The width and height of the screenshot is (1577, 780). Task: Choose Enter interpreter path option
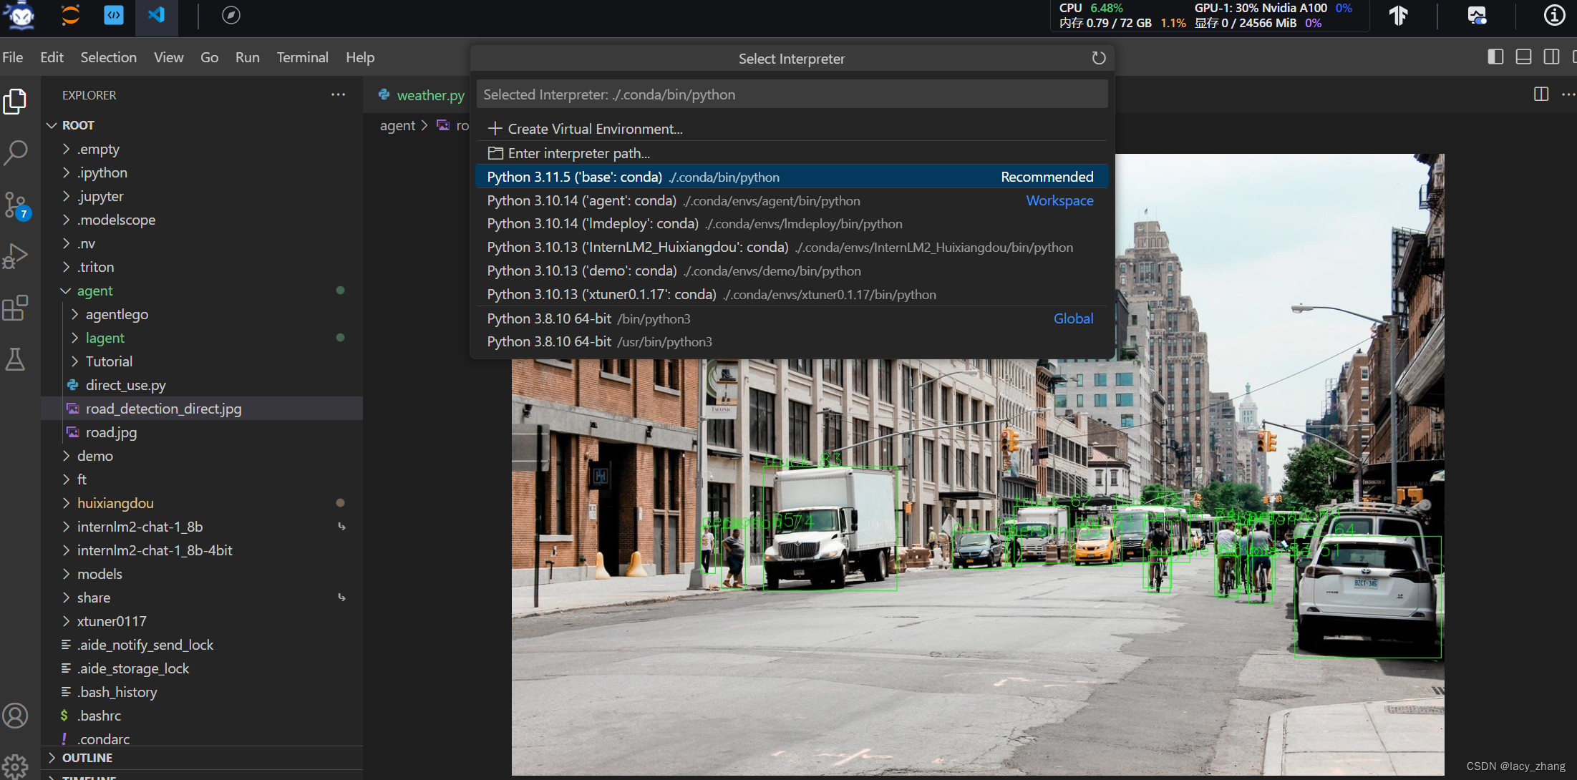tap(578, 153)
